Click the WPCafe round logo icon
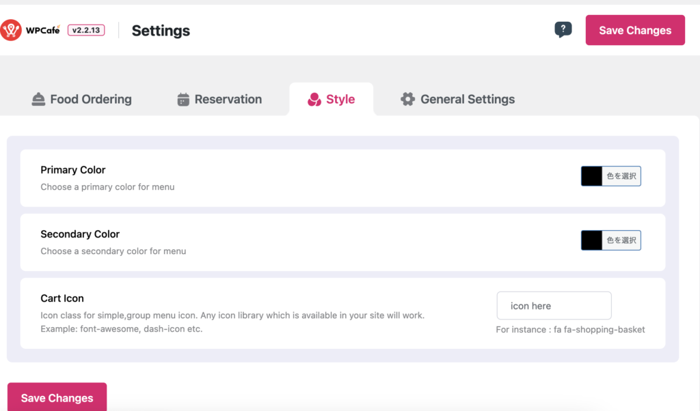Viewport: 700px width, 411px height. (11, 30)
